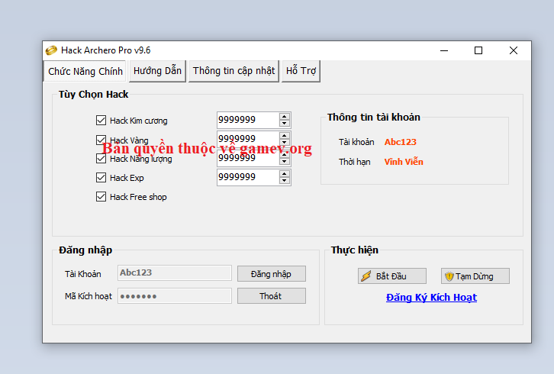This screenshot has height=374, width=554.
Task: Maximize the Hack Archero Pro window
Action: click(x=478, y=50)
